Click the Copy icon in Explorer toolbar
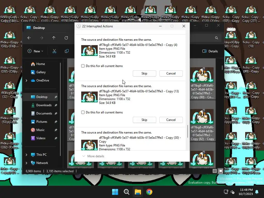The width and height of the screenshot is (264, 198). 67,51
